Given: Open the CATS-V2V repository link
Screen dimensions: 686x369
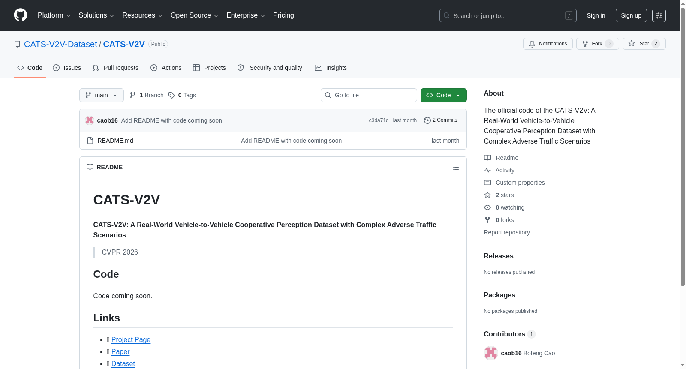Looking at the screenshot, I should (x=124, y=44).
